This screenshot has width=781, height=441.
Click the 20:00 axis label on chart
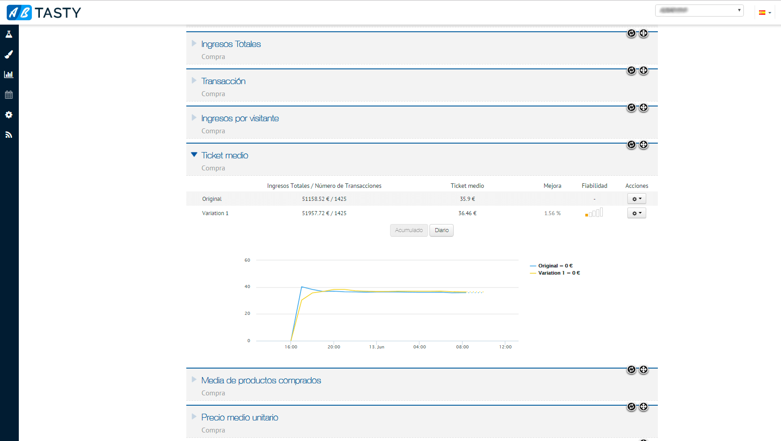(334, 347)
